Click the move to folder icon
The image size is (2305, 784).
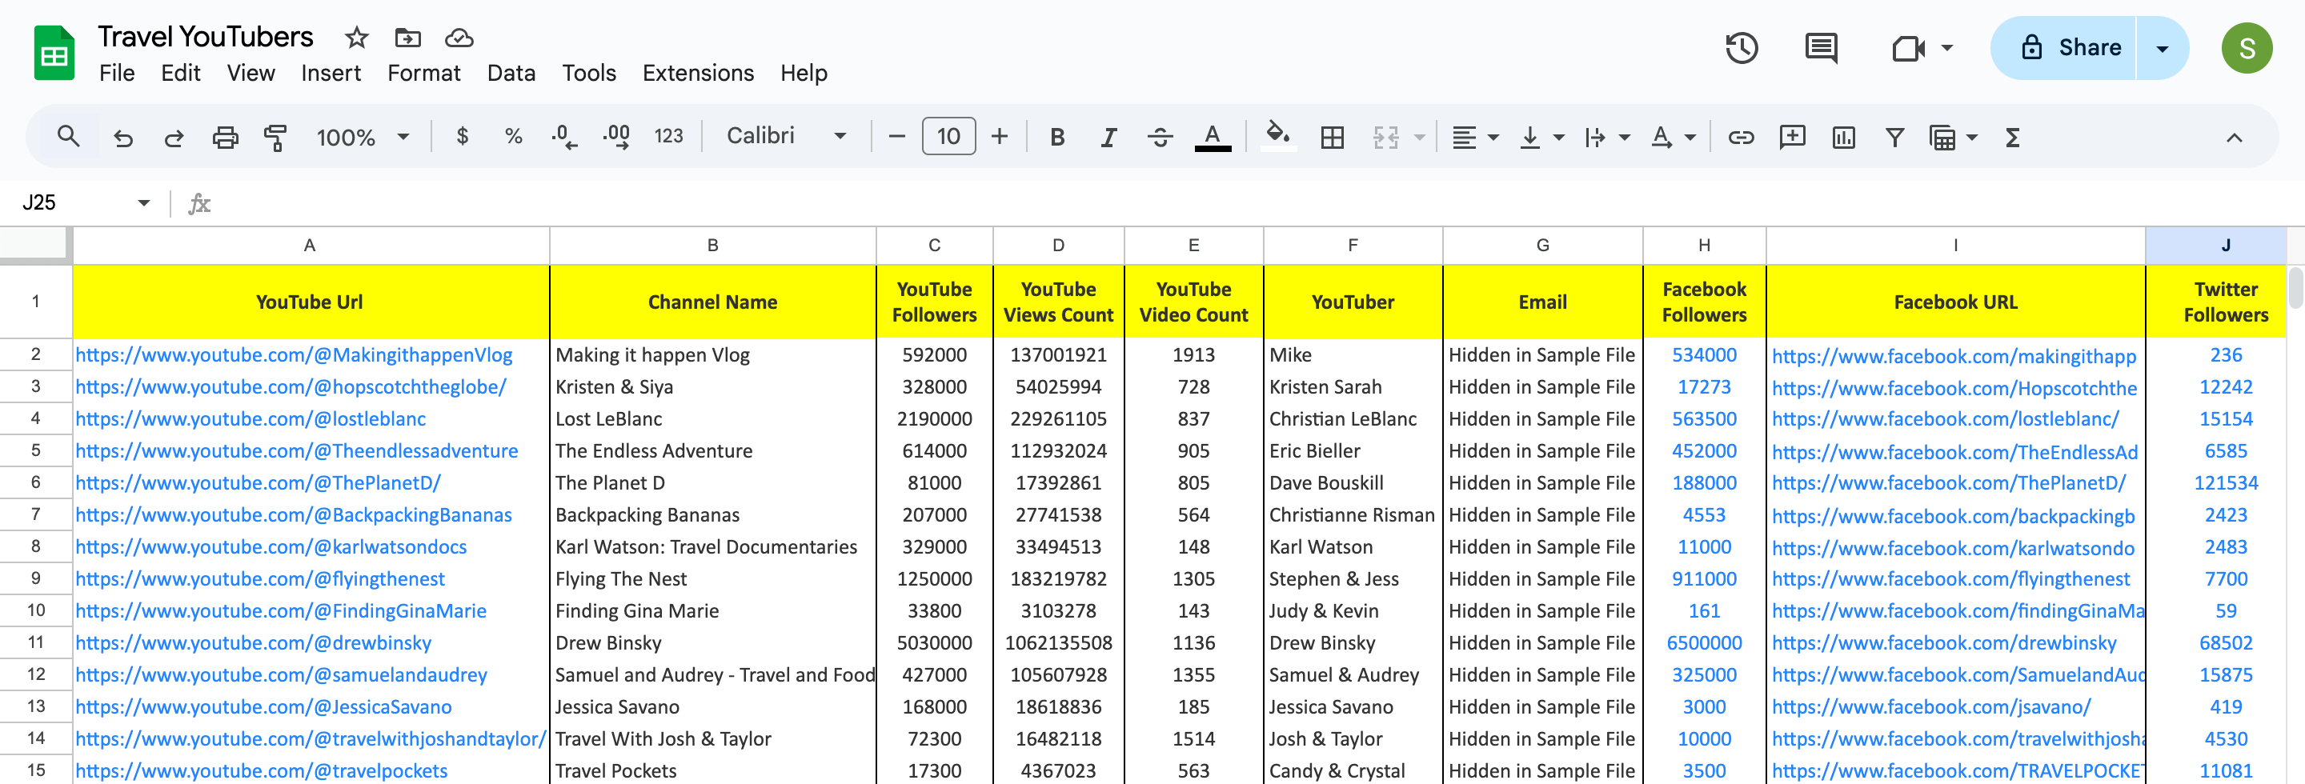click(407, 38)
